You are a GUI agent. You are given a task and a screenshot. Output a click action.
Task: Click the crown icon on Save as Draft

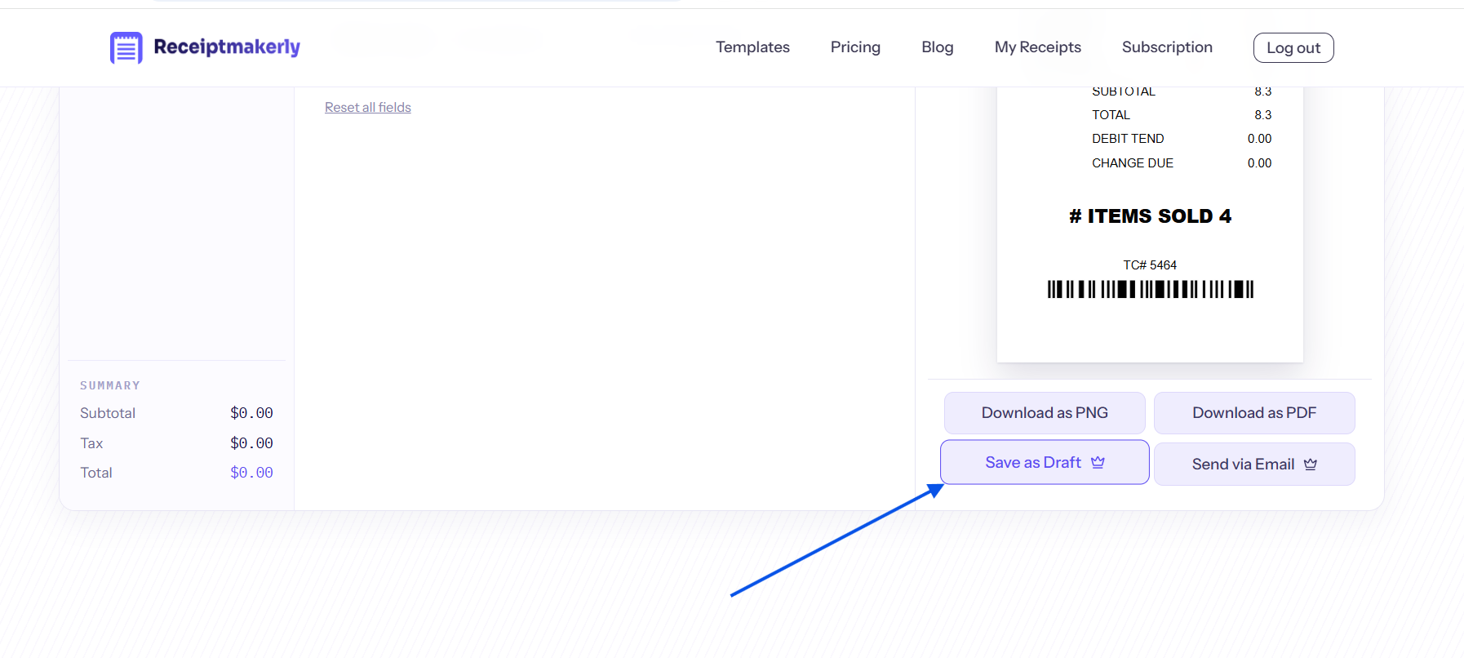tap(1098, 462)
